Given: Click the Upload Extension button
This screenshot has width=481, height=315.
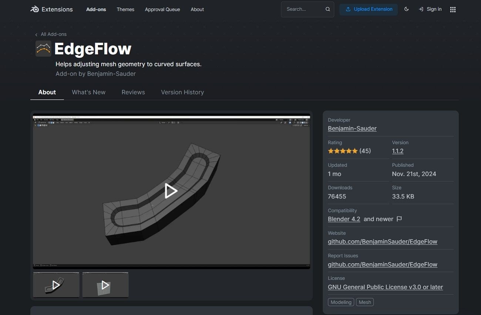Looking at the screenshot, I should pos(369,9).
